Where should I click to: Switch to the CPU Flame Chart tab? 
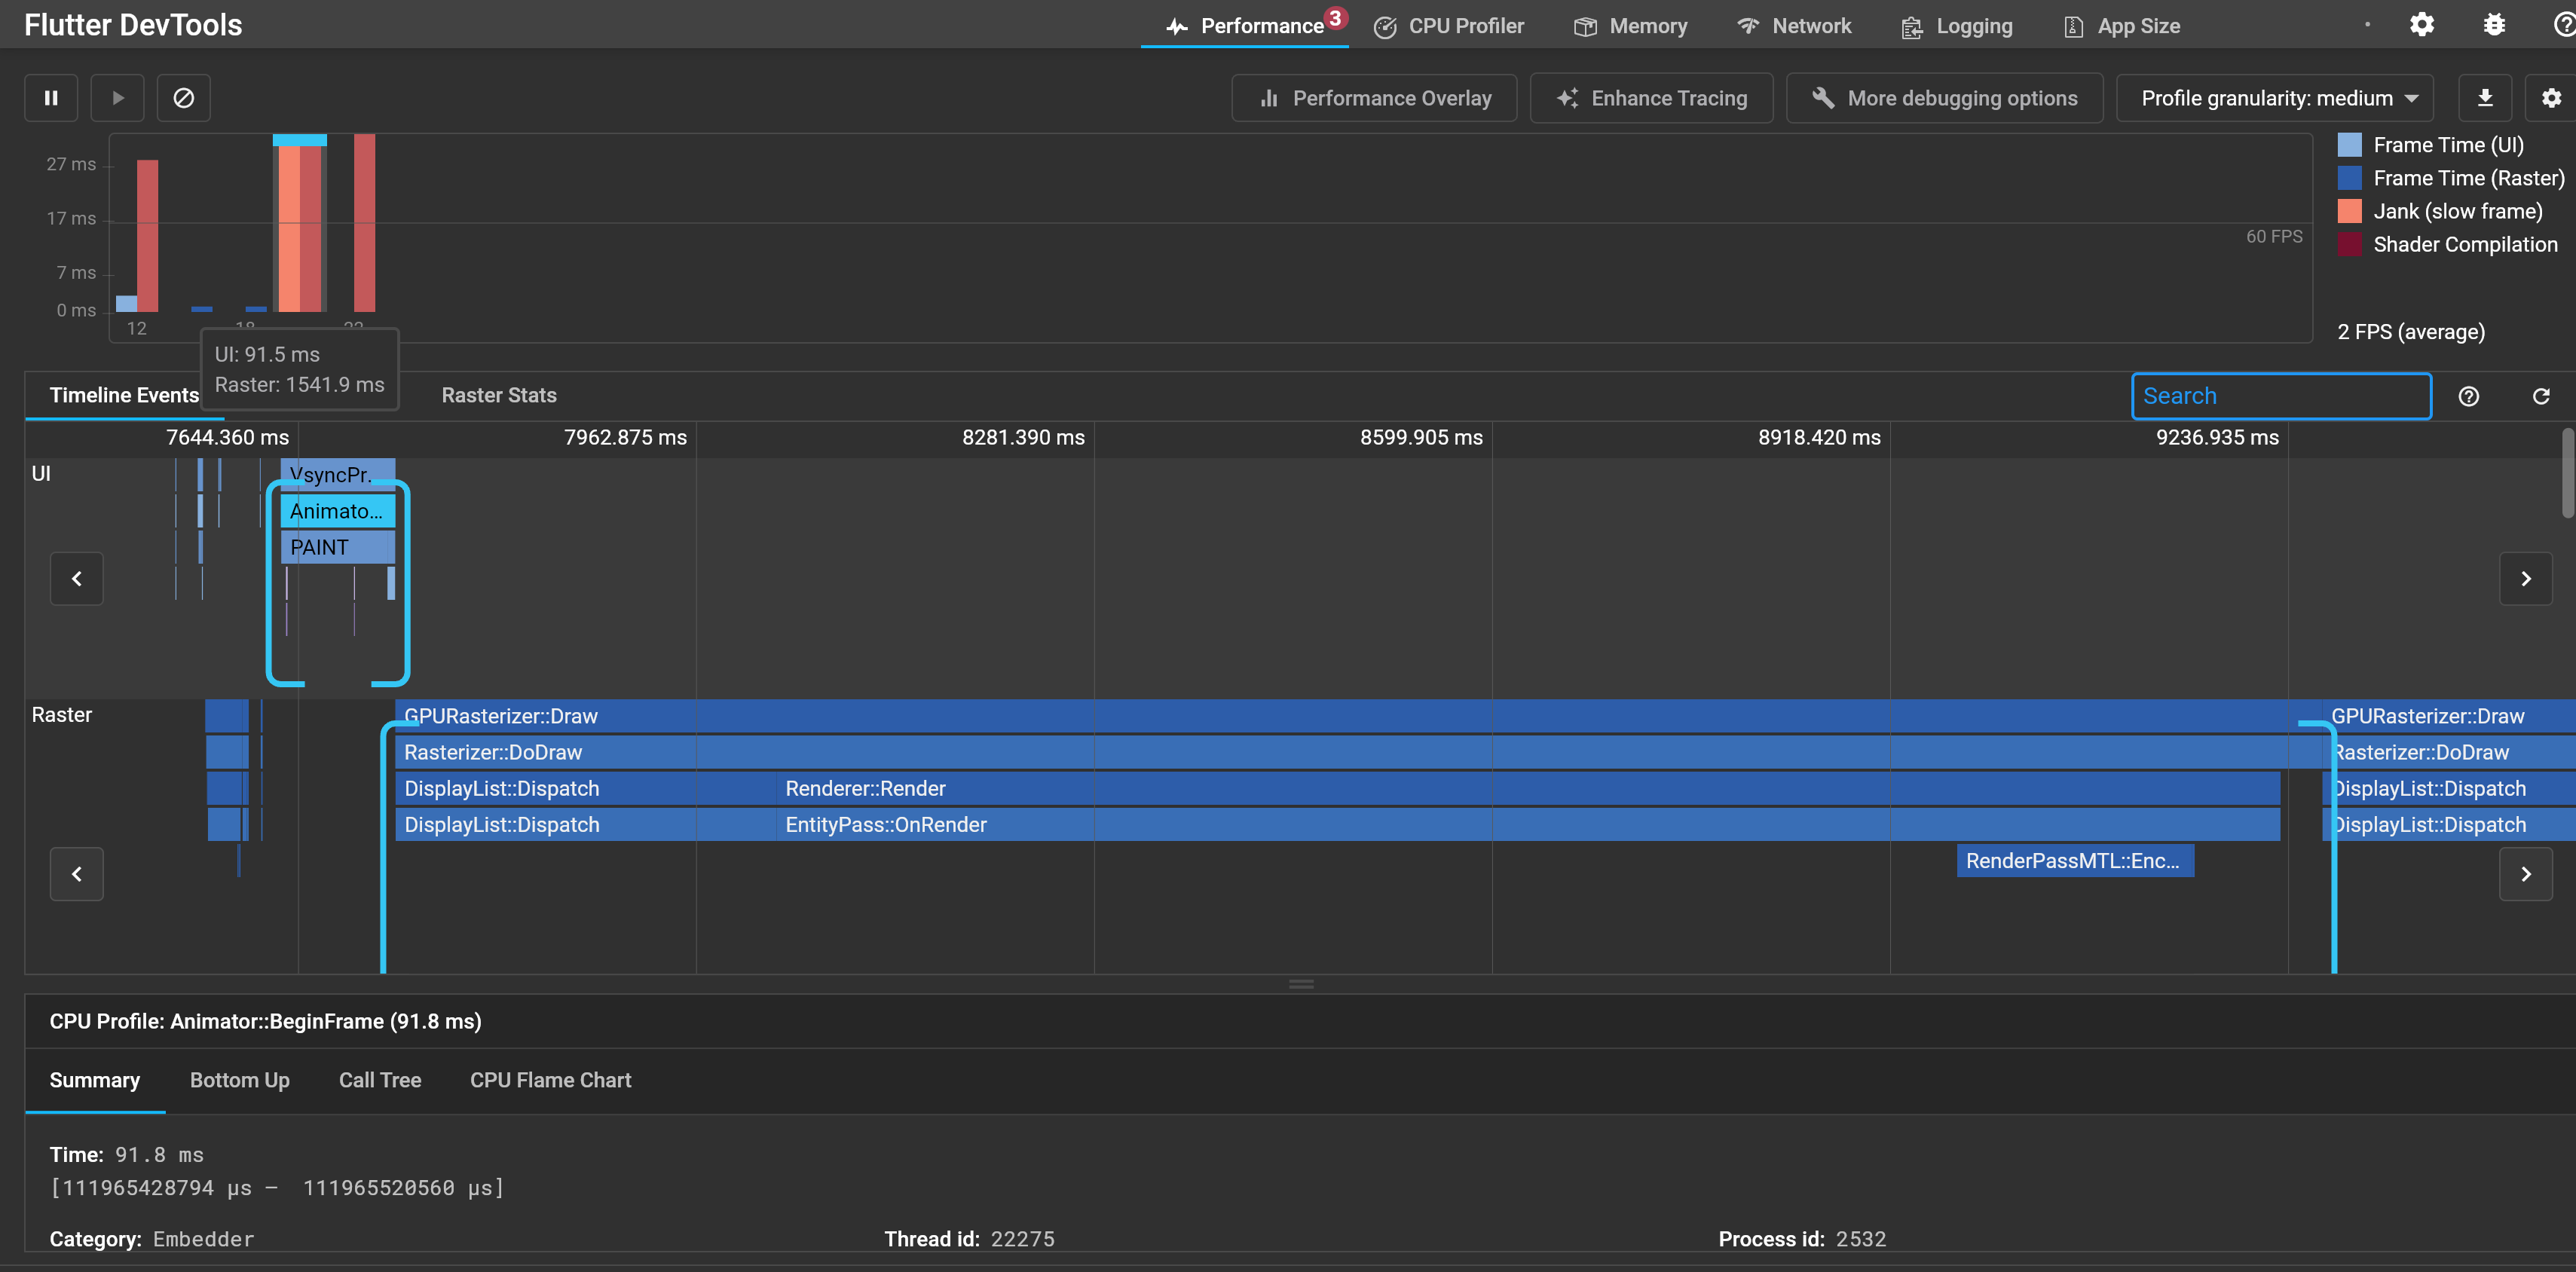[x=550, y=1080]
